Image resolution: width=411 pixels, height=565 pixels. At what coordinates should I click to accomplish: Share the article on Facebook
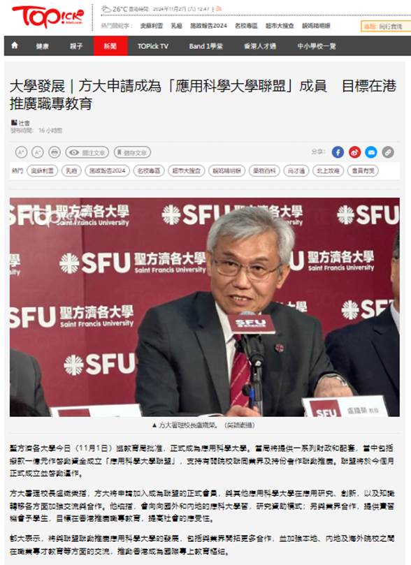[x=338, y=152]
